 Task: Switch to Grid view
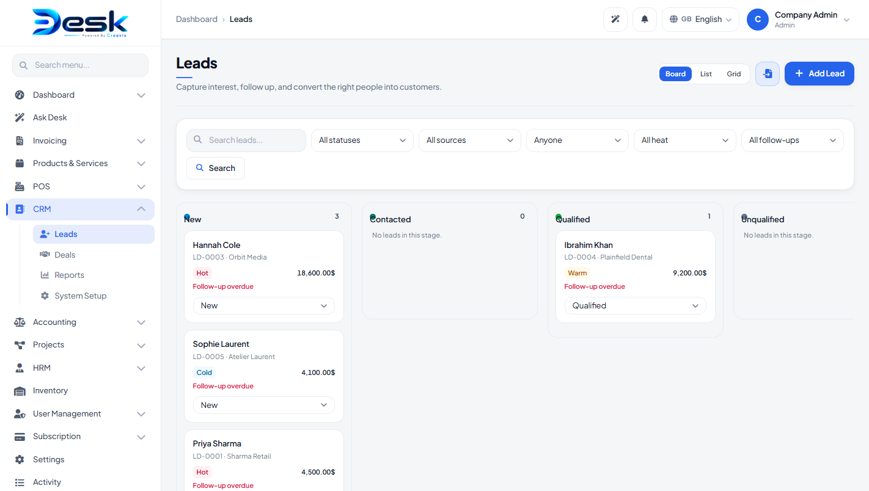click(734, 74)
